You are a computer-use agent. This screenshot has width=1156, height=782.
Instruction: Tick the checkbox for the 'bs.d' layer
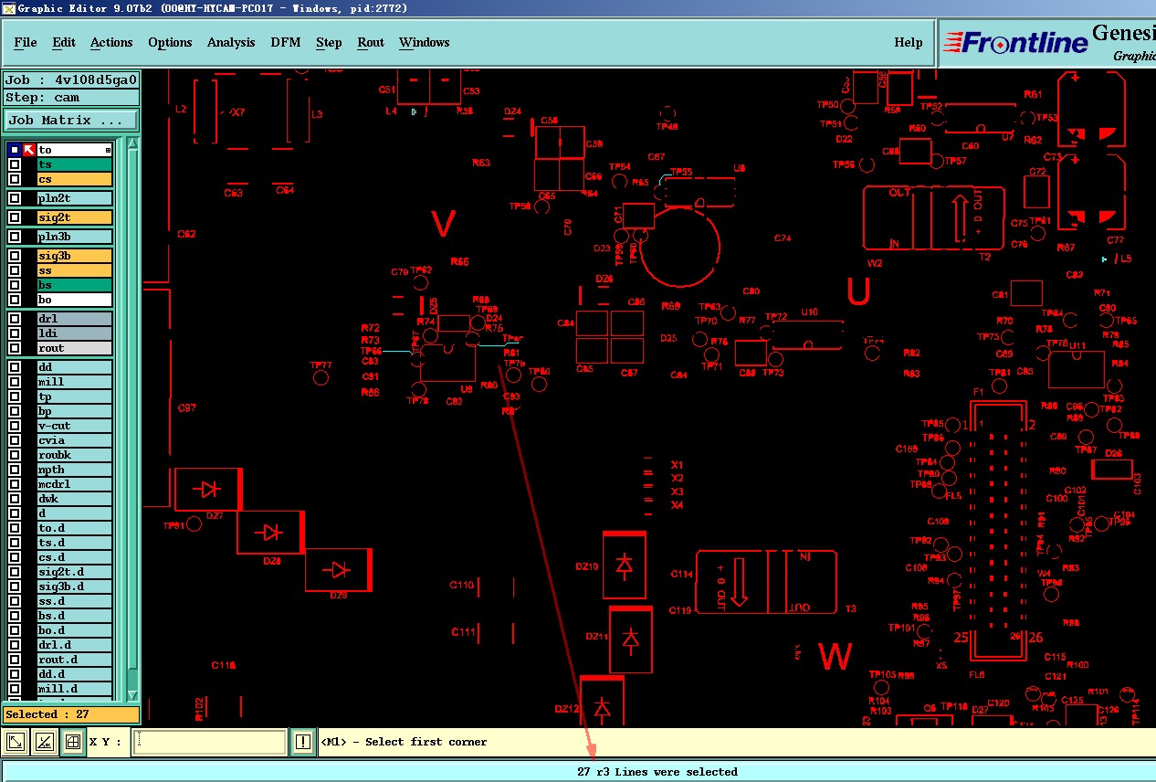[15, 616]
